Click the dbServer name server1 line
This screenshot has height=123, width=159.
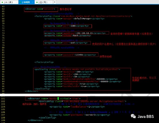(x=40, y=9)
